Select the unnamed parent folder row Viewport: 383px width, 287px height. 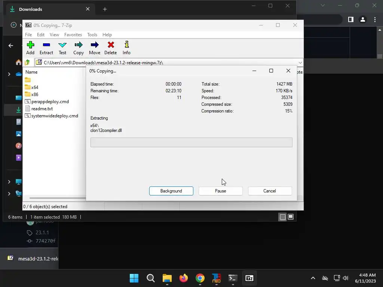28,80
